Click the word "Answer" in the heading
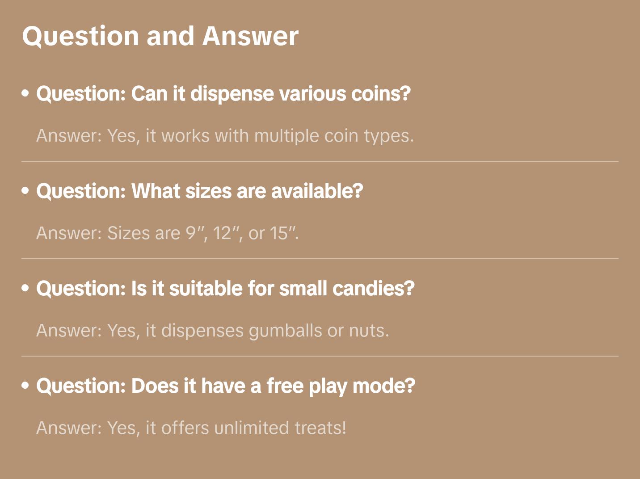The height and width of the screenshot is (479, 640). [250, 36]
